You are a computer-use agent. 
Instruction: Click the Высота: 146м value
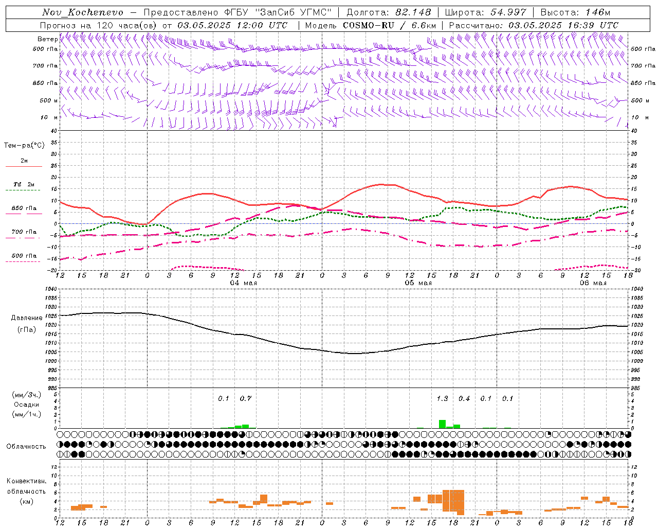click(x=575, y=12)
